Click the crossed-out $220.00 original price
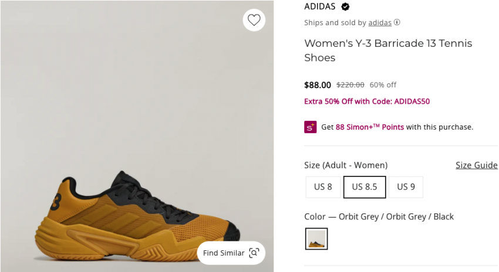The width and height of the screenshot is (499, 272). (x=350, y=85)
